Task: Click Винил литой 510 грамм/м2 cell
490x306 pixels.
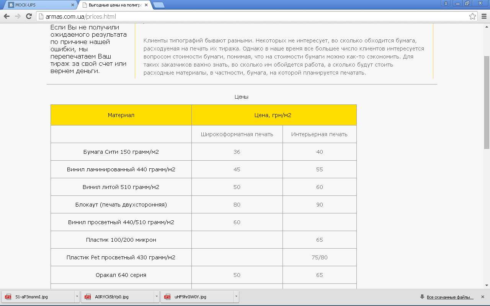Action: point(121,187)
